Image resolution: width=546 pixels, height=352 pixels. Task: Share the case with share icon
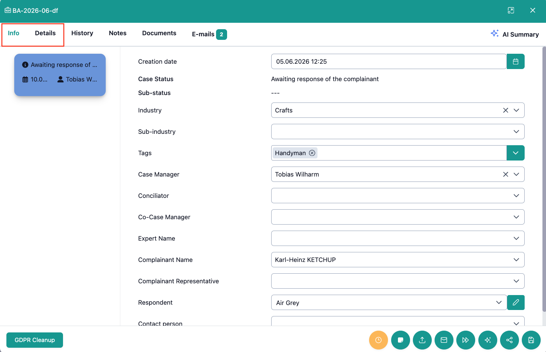[509, 340]
